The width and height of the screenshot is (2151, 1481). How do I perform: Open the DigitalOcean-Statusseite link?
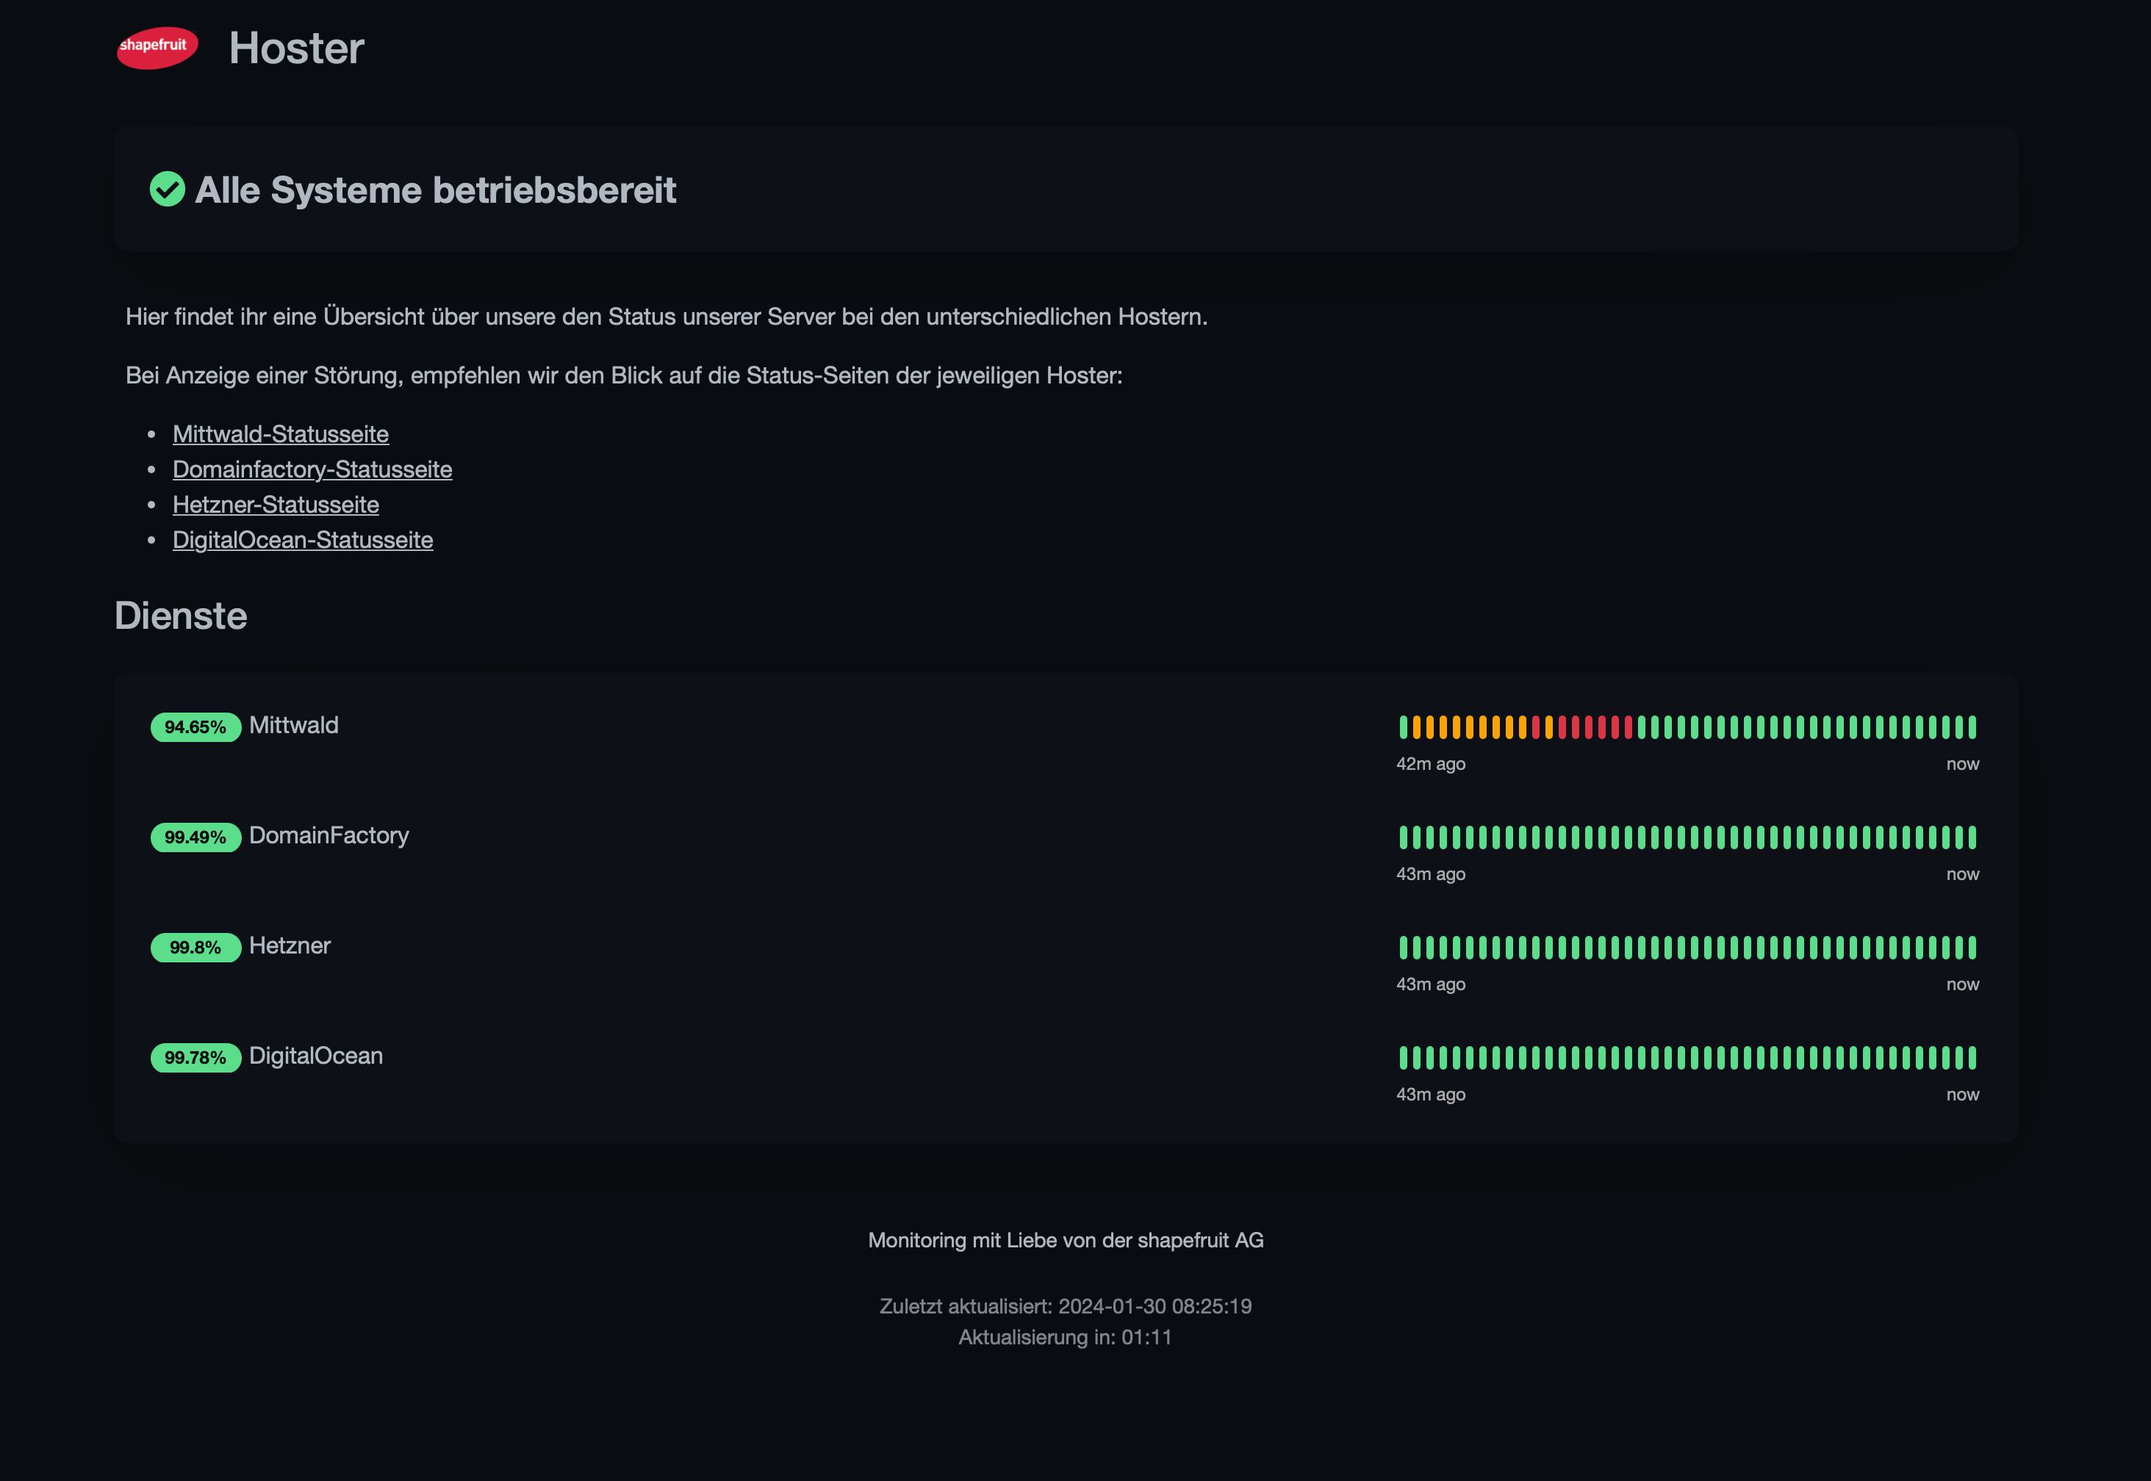303,540
